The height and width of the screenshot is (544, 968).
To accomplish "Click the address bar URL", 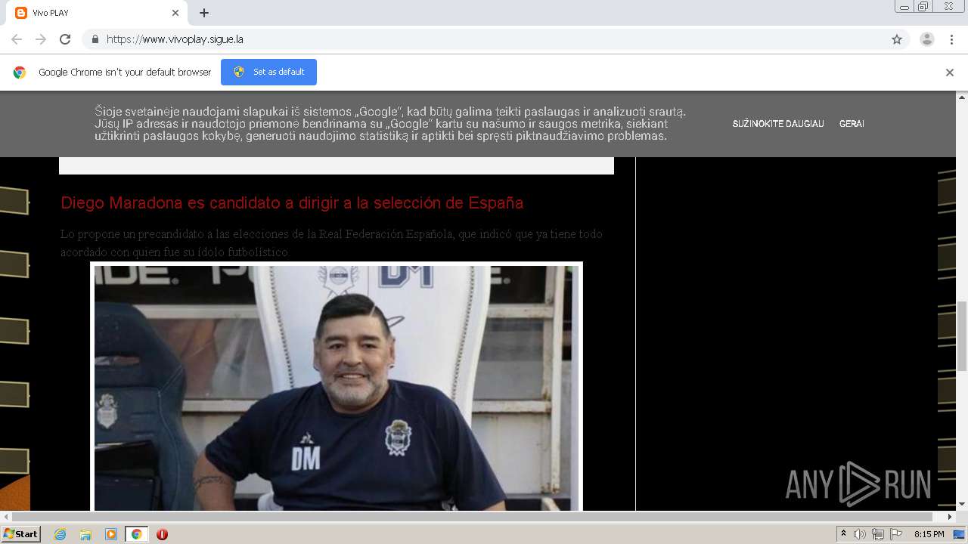I will (175, 39).
